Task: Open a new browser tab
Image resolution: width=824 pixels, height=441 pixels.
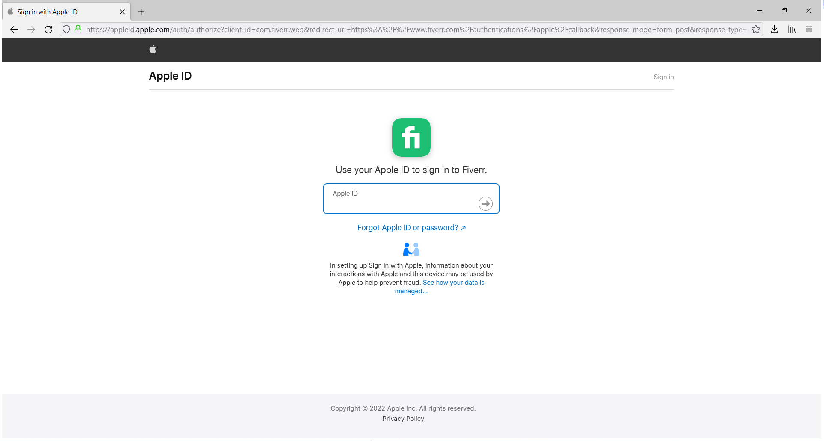Action: [141, 11]
